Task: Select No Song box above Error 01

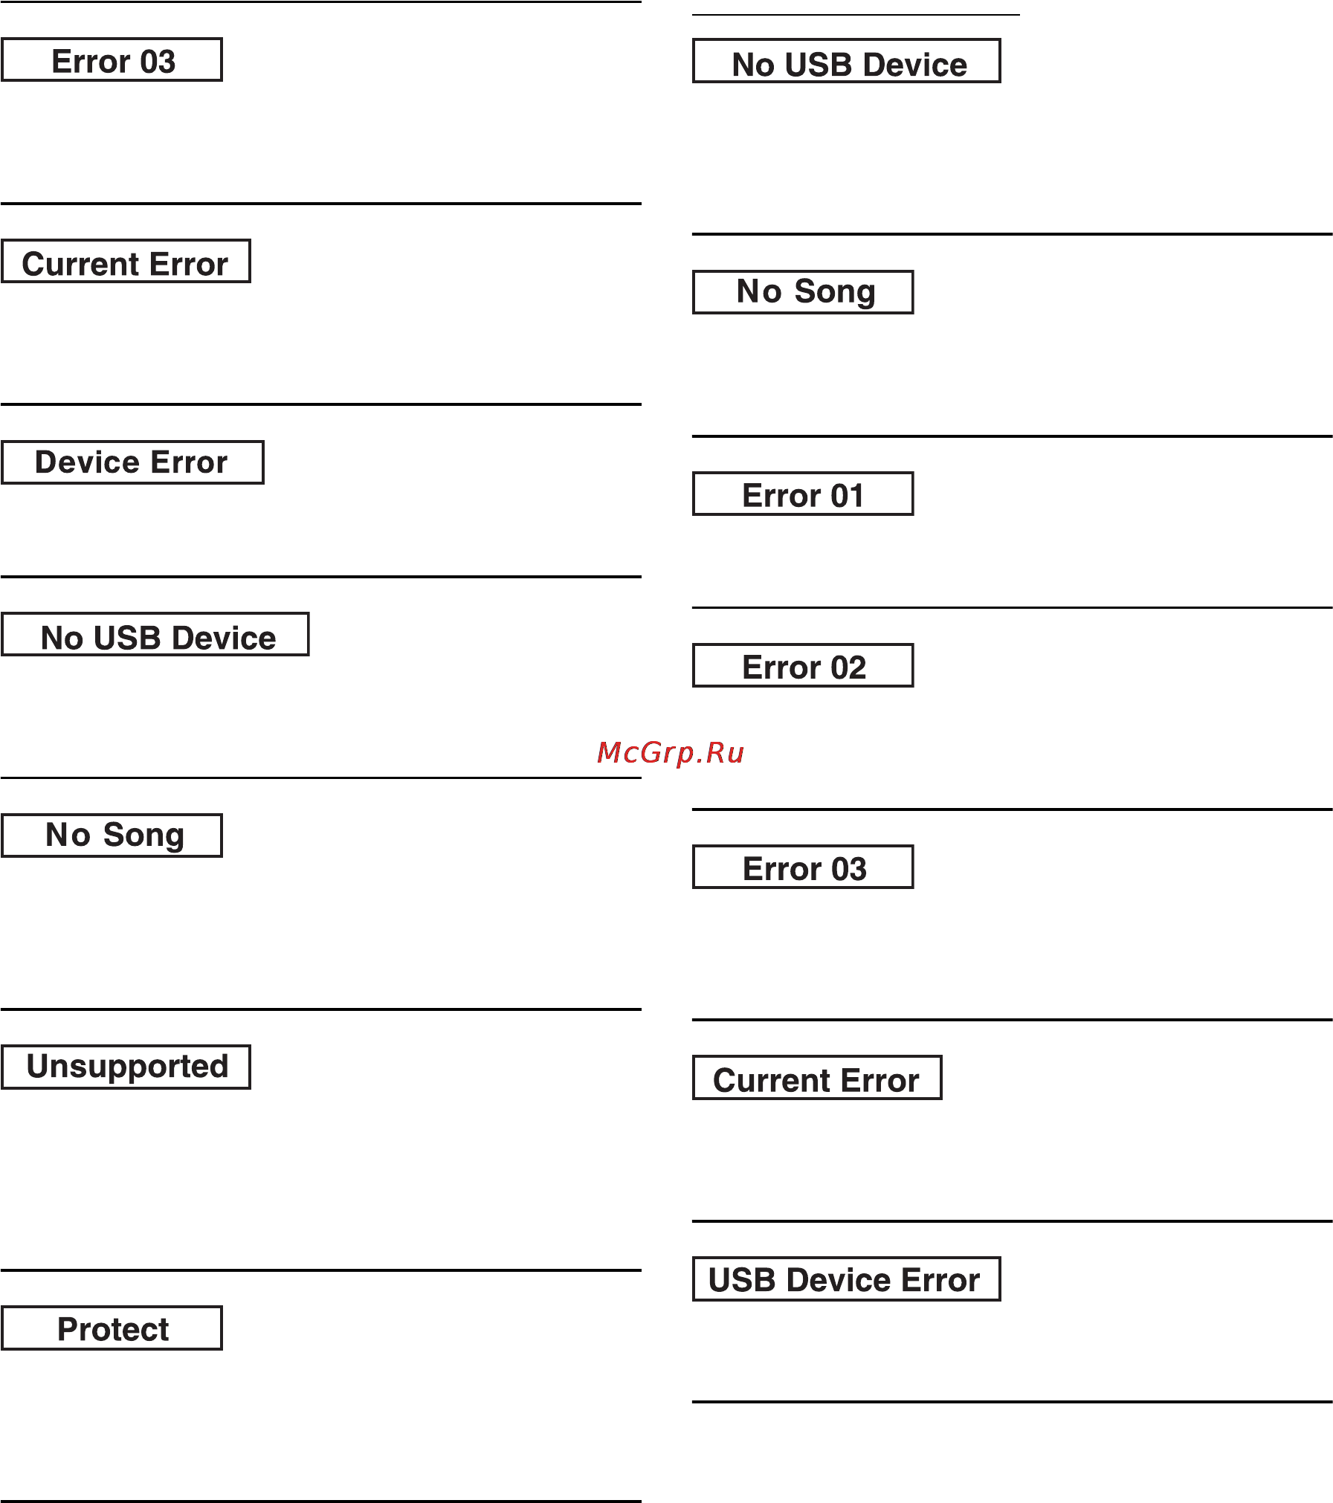Action: coord(803,292)
